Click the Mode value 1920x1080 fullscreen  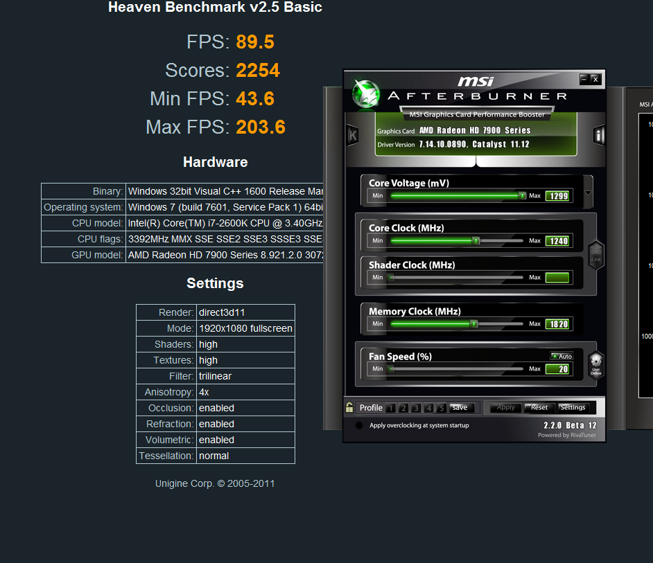(x=245, y=328)
